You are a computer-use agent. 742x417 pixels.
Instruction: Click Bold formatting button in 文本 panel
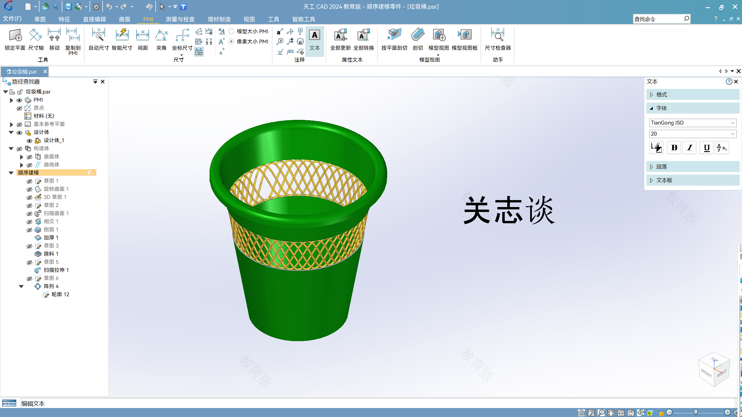[x=674, y=148]
